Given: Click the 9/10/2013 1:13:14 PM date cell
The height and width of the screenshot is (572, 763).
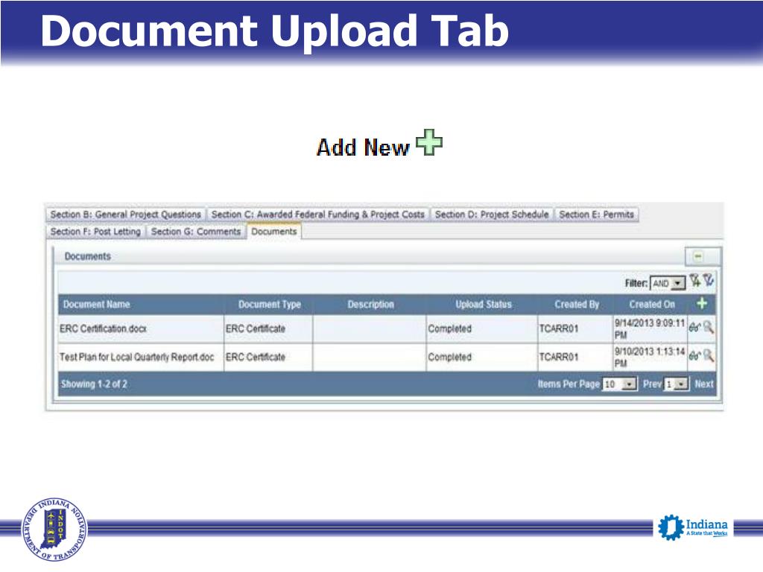Looking at the screenshot, I should [x=650, y=357].
